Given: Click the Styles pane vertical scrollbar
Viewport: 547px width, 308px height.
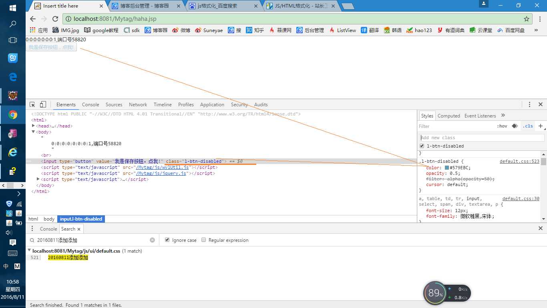Looking at the screenshot, I should pos(543,186).
